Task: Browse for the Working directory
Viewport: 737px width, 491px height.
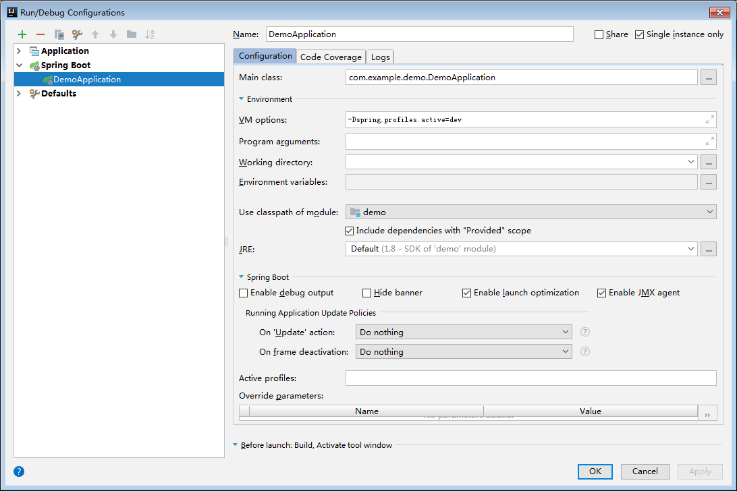Action: pyautogui.click(x=709, y=163)
